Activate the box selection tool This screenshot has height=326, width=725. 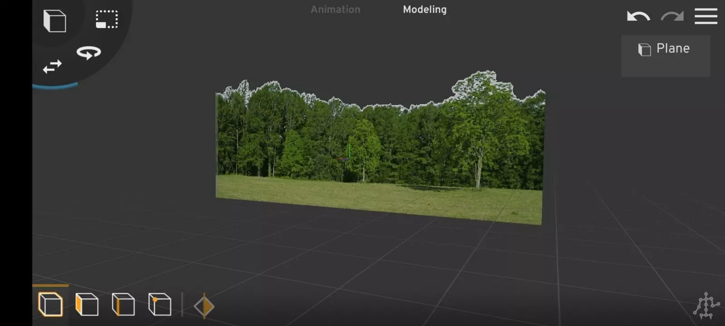[107, 19]
